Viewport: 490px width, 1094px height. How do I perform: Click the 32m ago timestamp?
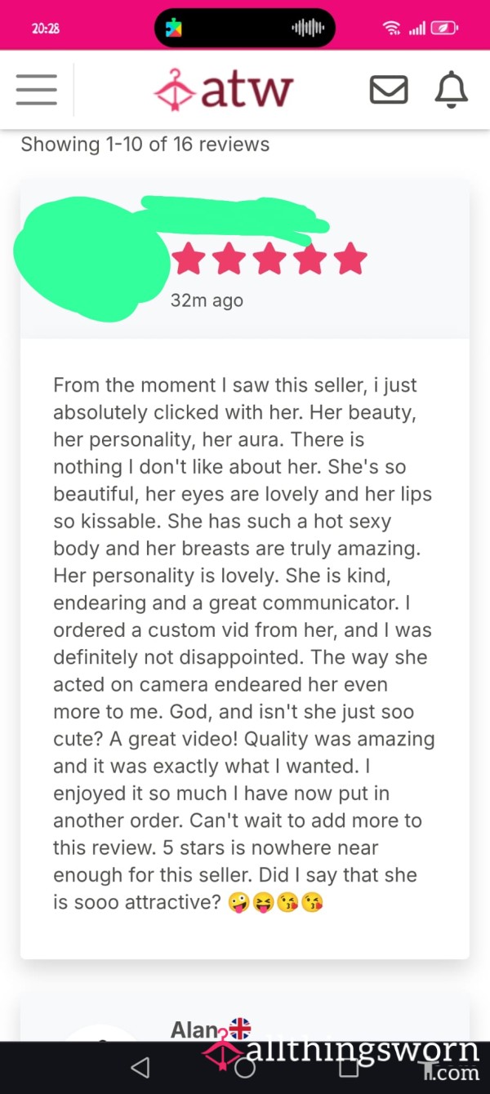pos(207,300)
